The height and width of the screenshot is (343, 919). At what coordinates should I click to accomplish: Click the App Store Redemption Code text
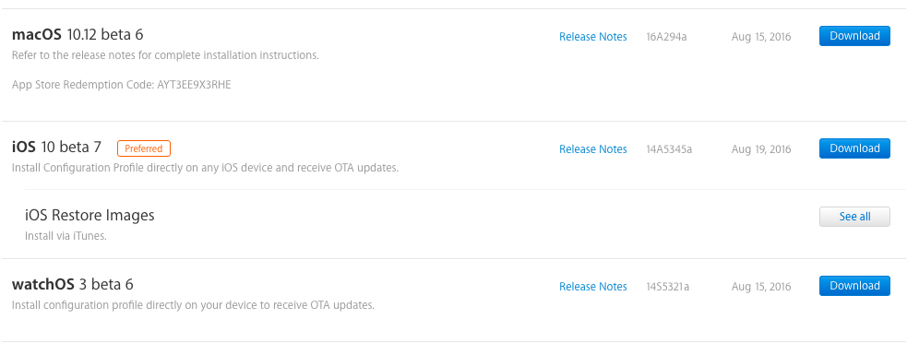[x=121, y=85]
